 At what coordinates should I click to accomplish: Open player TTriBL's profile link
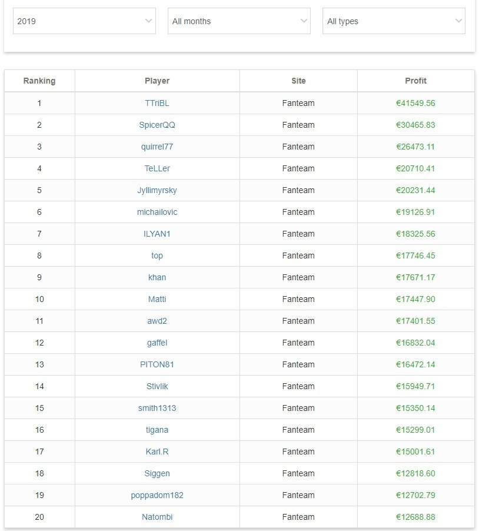(x=157, y=103)
